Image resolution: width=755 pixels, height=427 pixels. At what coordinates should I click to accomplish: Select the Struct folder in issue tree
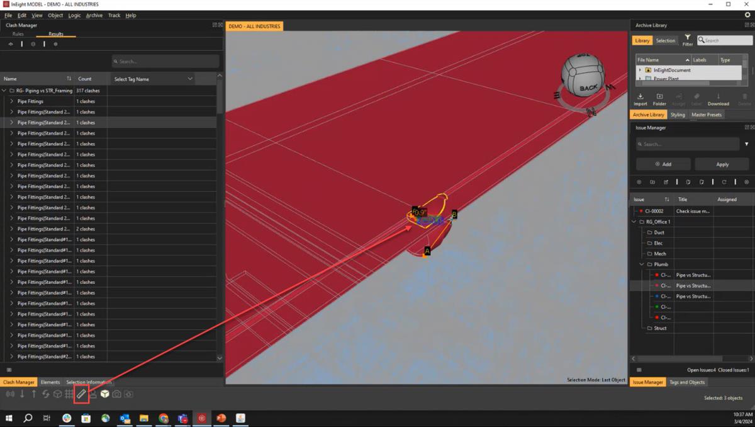pyautogui.click(x=660, y=328)
